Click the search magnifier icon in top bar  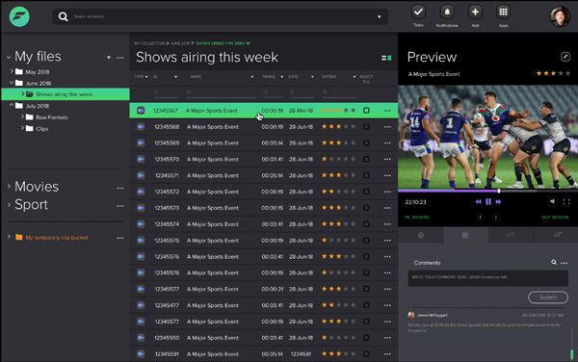click(63, 16)
